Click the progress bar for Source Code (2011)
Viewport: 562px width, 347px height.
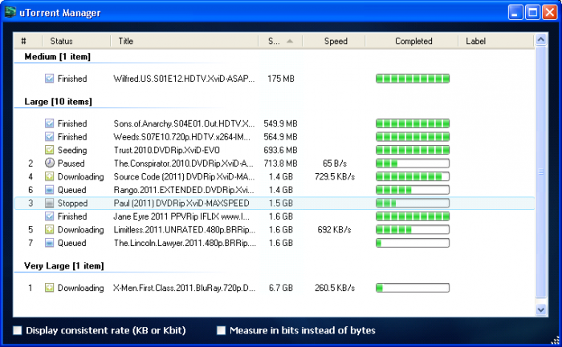413,176
